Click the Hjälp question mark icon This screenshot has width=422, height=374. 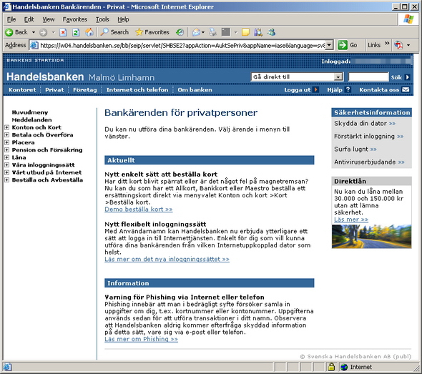tap(348, 89)
